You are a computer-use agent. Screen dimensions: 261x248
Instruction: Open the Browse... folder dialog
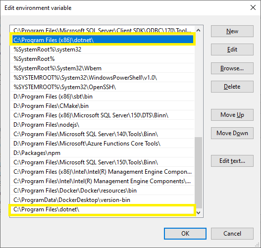(232, 68)
